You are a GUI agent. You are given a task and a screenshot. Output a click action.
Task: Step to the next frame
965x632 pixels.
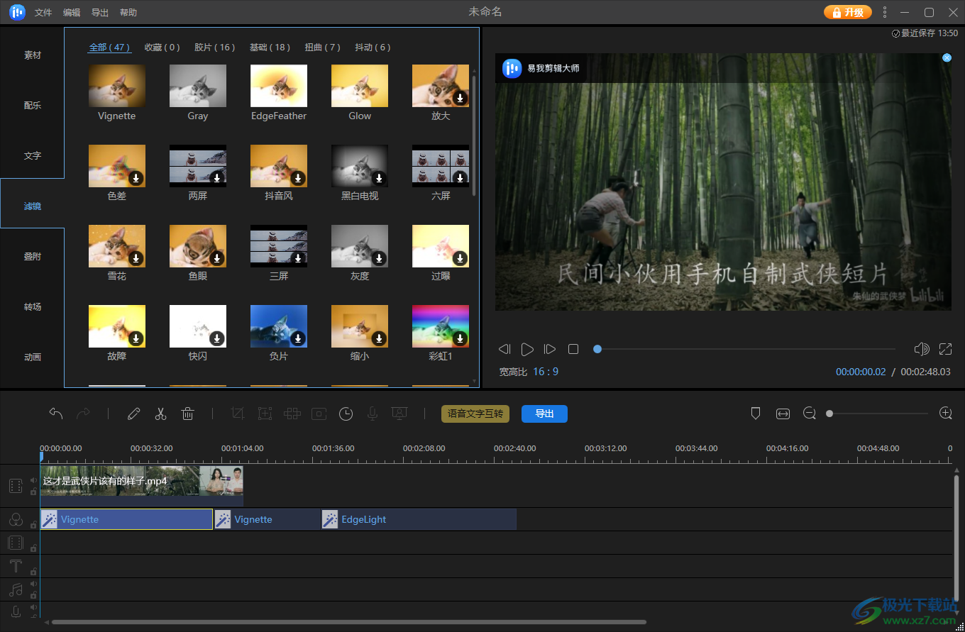[x=550, y=349]
